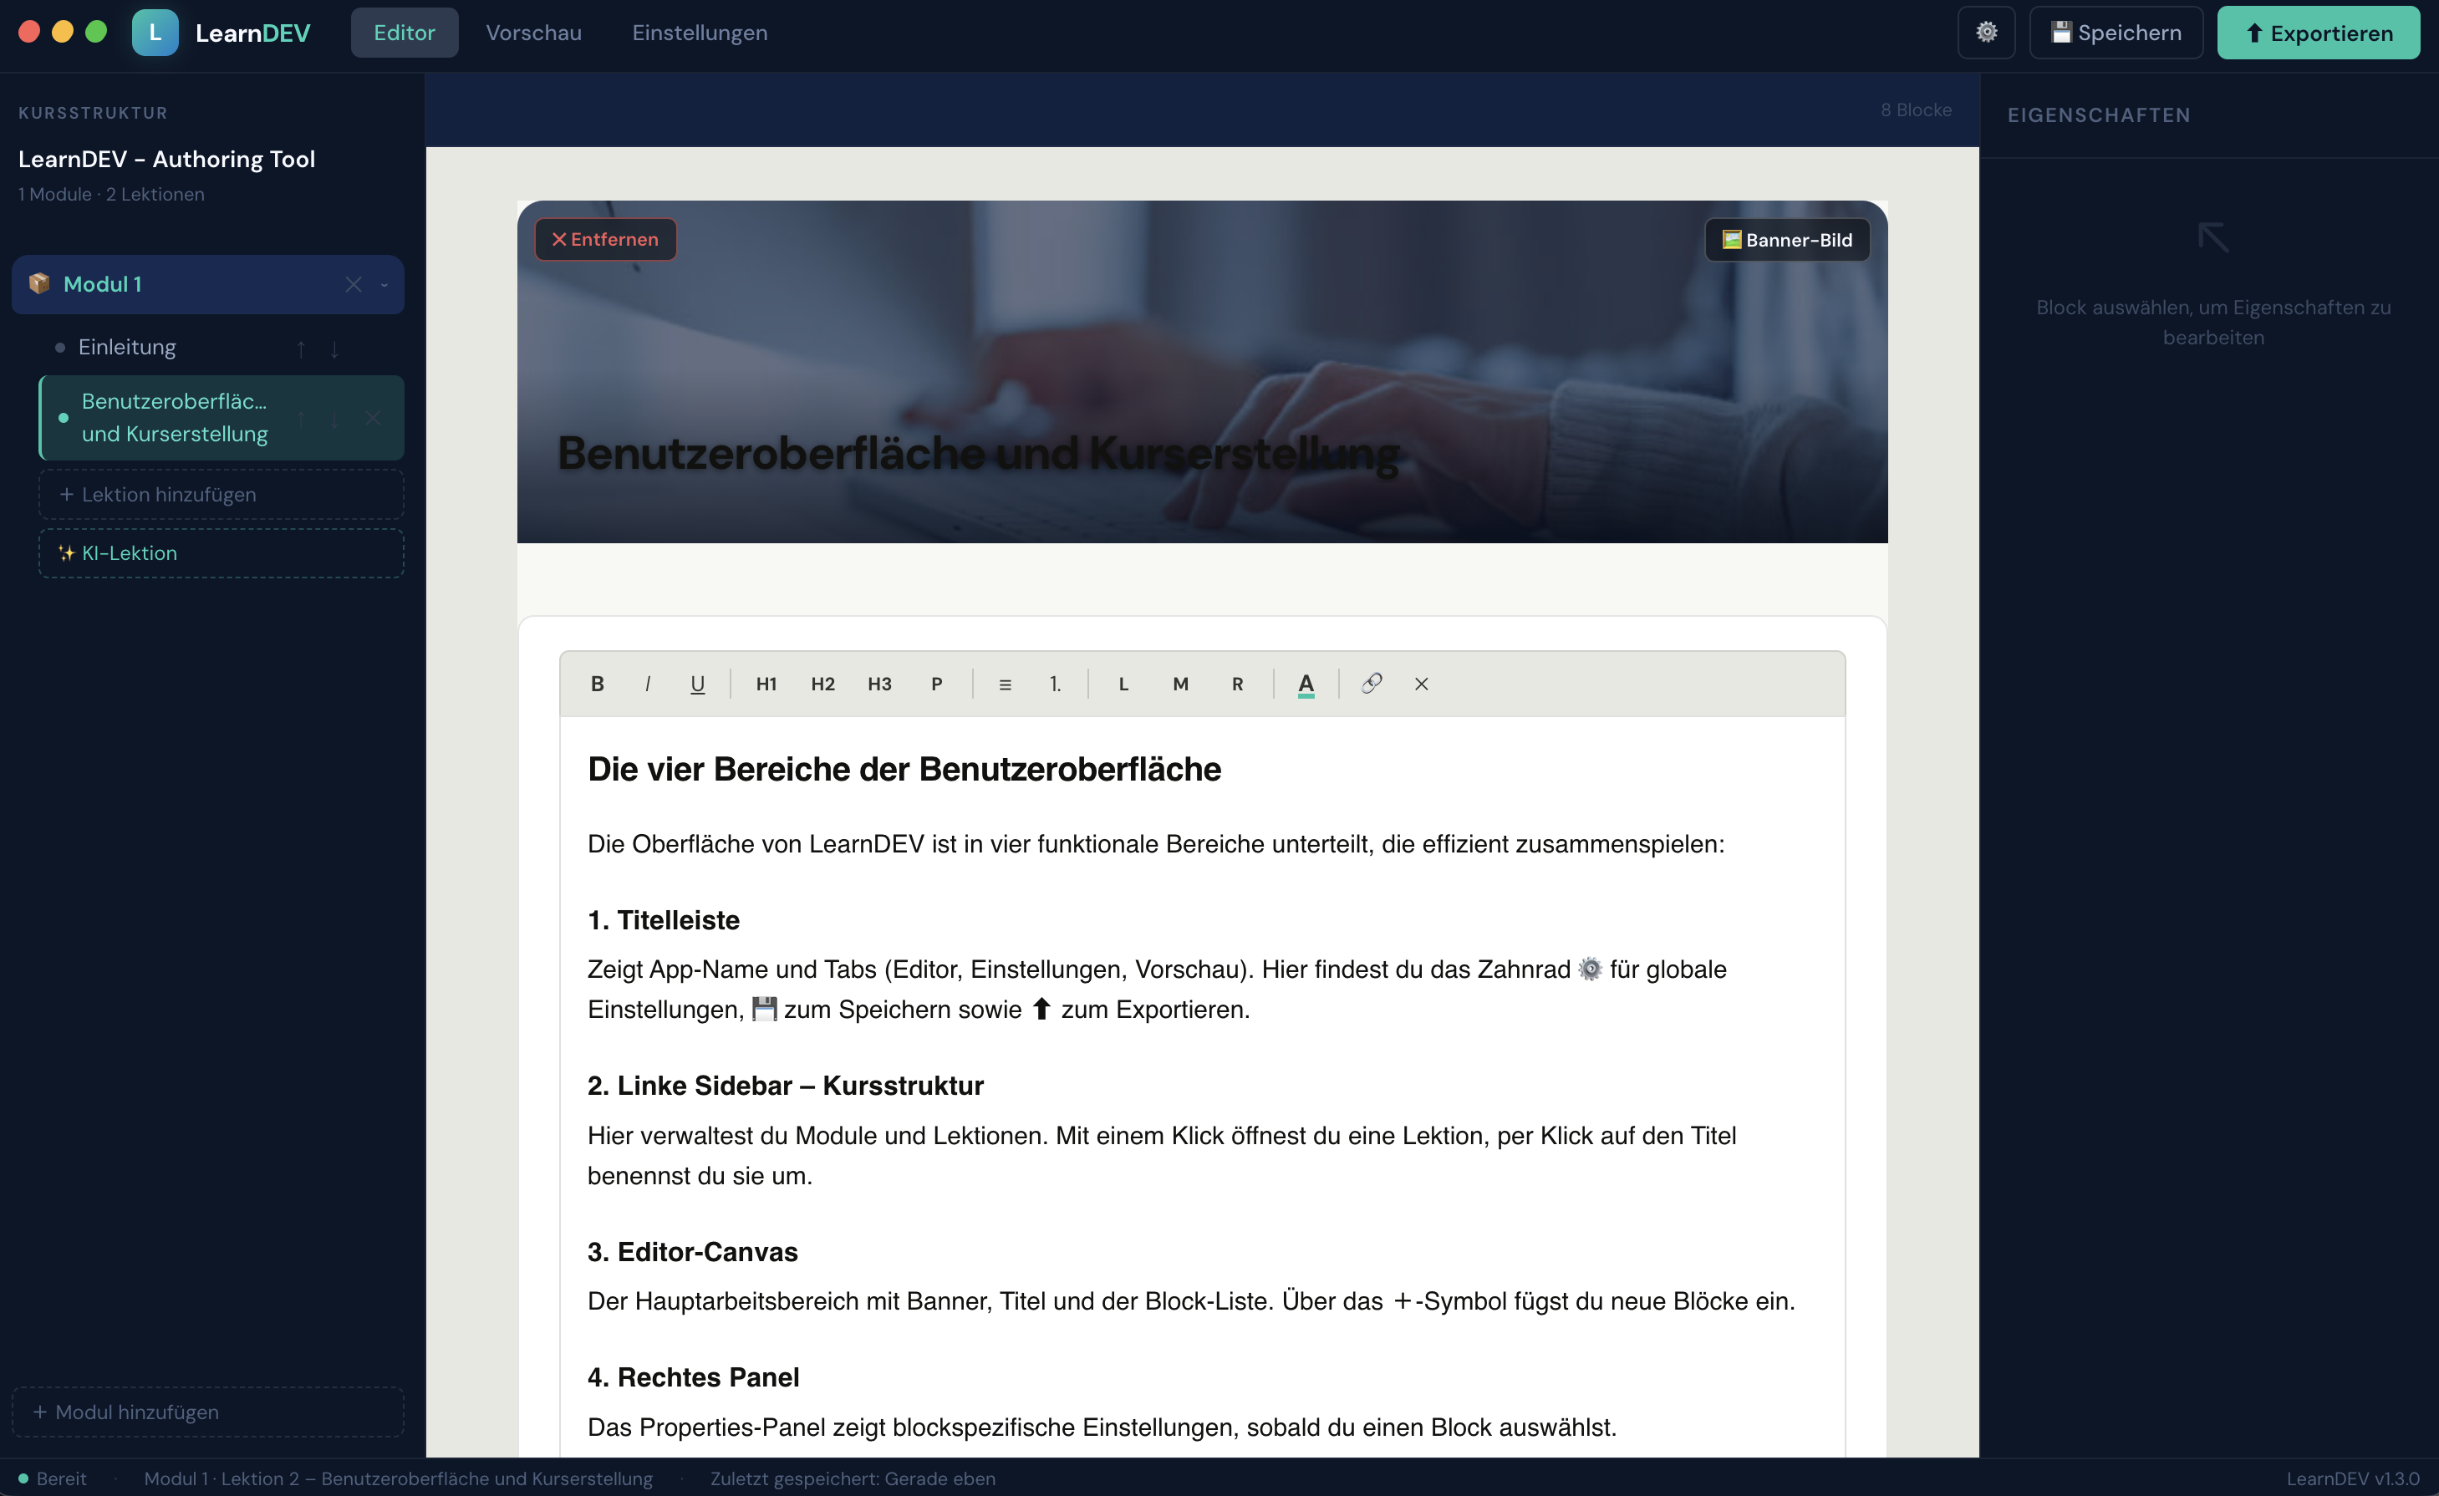The width and height of the screenshot is (2439, 1496).
Task: Click the '2. Linke Sidebar – Kursstruktur' subheading
Action: (785, 1086)
